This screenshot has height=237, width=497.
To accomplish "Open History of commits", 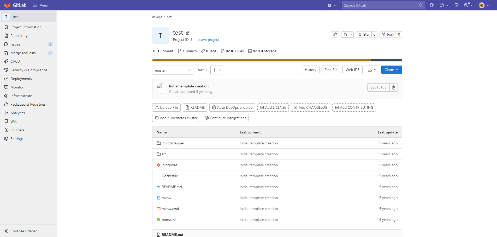I will (310, 70).
